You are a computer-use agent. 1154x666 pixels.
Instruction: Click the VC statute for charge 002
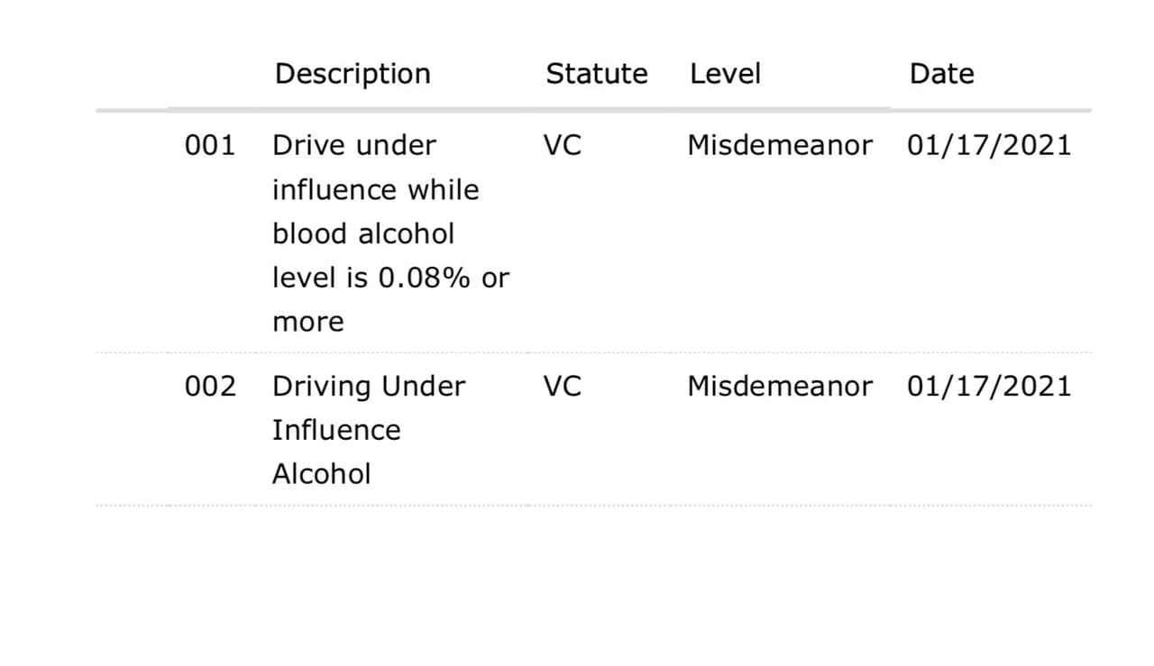[x=563, y=387]
